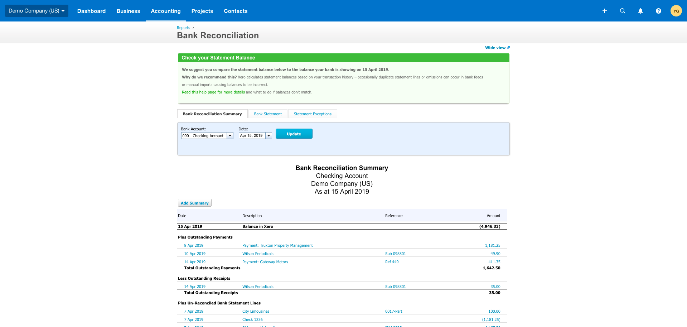Open Check 1236 statement line
Image resolution: width=687 pixels, height=327 pixels.
tap(252, 319)
